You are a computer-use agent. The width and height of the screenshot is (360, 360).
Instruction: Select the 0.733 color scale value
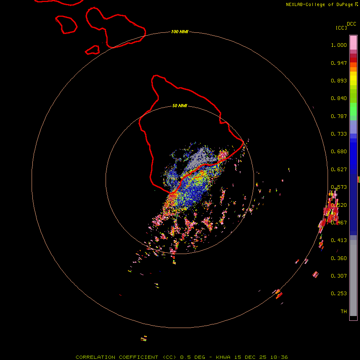339,134
